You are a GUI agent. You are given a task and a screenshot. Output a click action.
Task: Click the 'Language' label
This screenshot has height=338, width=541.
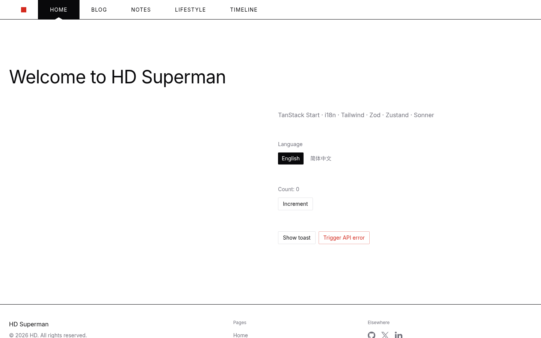click(290, 144)
